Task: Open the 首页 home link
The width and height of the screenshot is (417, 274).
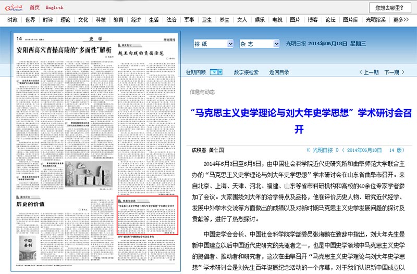Action: click(x=34, y=8)
